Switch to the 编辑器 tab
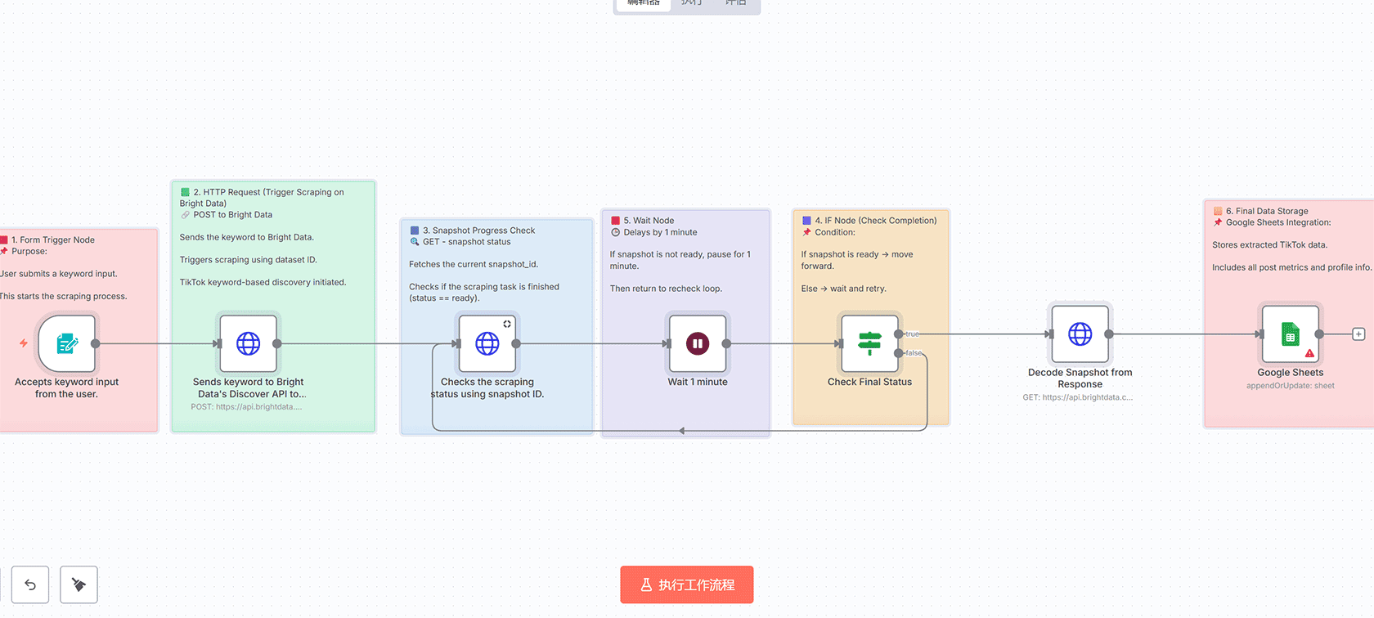The height and width of the screenshot is (618, 1374). [643, 3]
